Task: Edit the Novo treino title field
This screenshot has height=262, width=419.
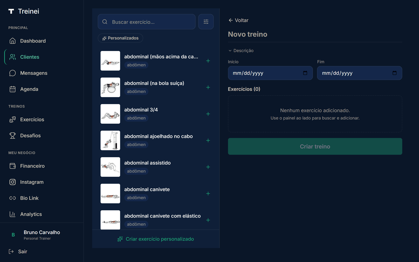Action: [315, 34]
